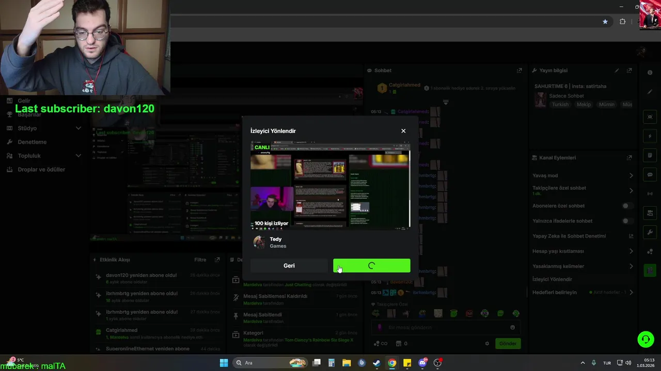
Task: Open the green headset support button
Action: [646, 339]
